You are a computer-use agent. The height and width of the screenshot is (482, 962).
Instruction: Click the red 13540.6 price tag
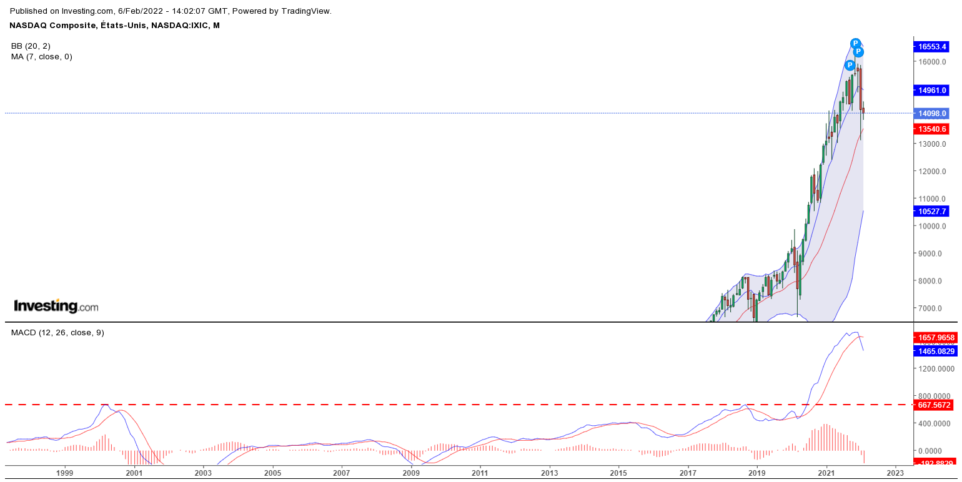tap(932, 129)
